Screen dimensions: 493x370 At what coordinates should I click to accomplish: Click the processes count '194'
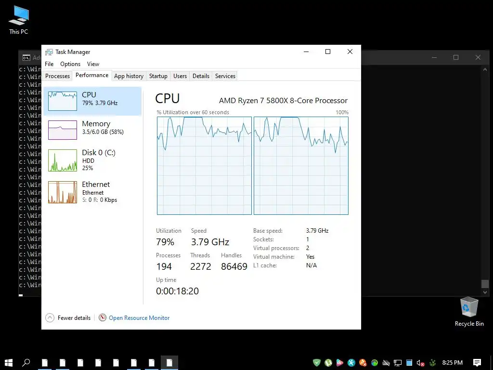tap(164, 266)
